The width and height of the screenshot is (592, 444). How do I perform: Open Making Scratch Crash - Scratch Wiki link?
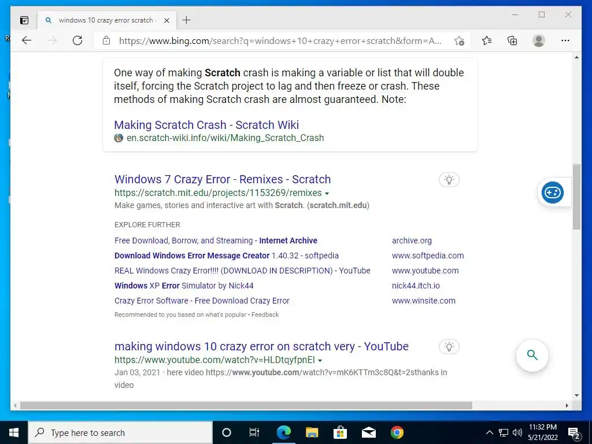pyautogui.click(x=206, y=125)
